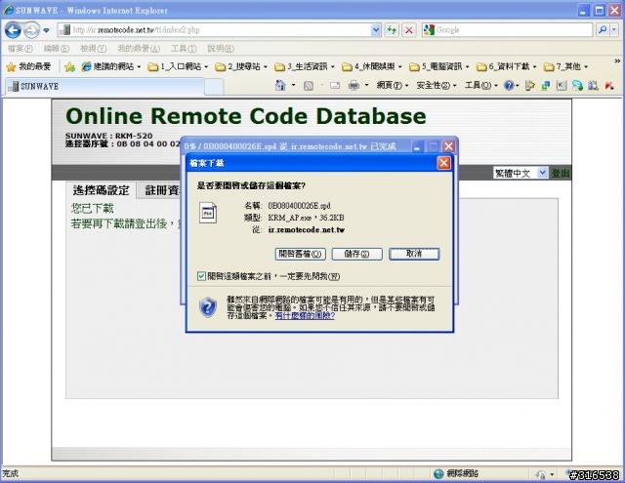Open the 檔案(F) menu
Image resolution: width=625 pixels, height=483 pixels.
(20, 49)
